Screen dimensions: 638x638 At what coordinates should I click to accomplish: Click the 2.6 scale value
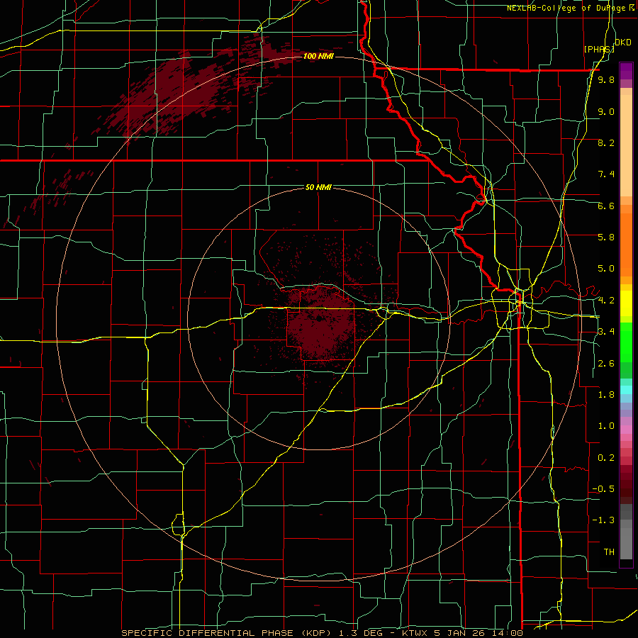tap(606, 364)
